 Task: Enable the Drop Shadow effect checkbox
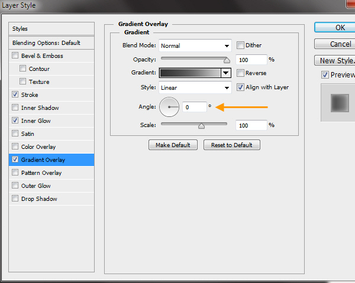tap(15, 199)
